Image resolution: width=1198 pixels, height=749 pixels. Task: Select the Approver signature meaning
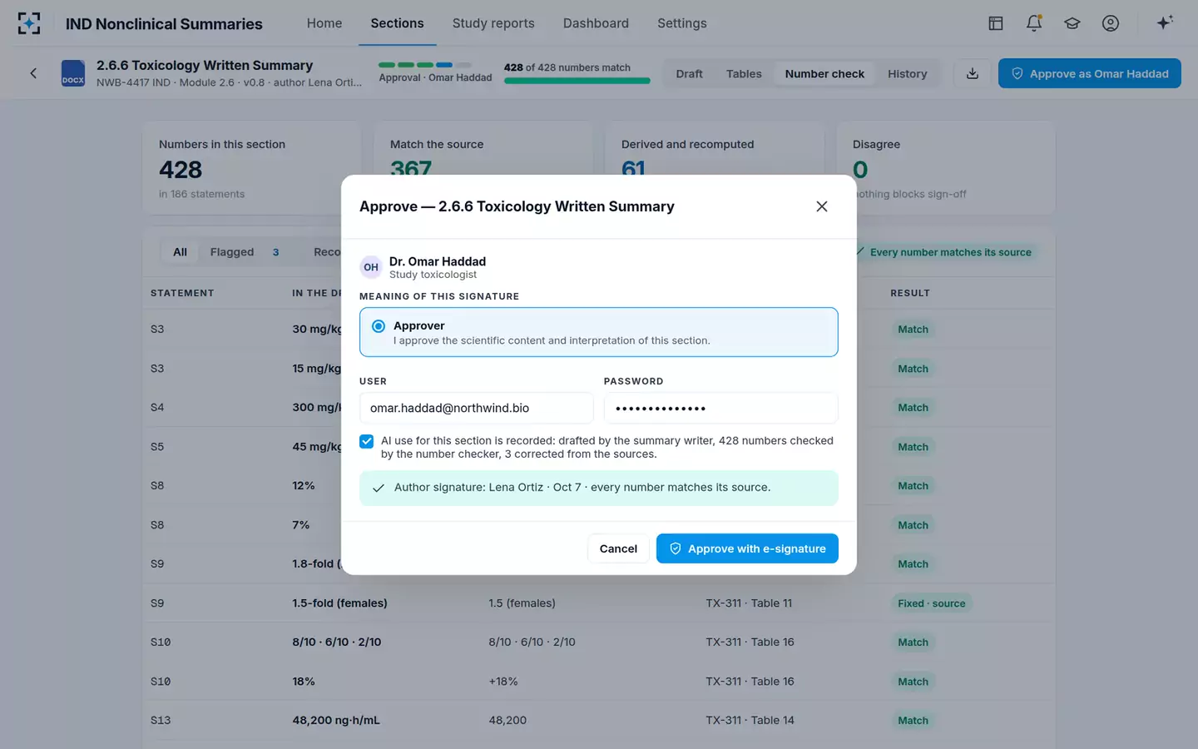coord(599,332)
